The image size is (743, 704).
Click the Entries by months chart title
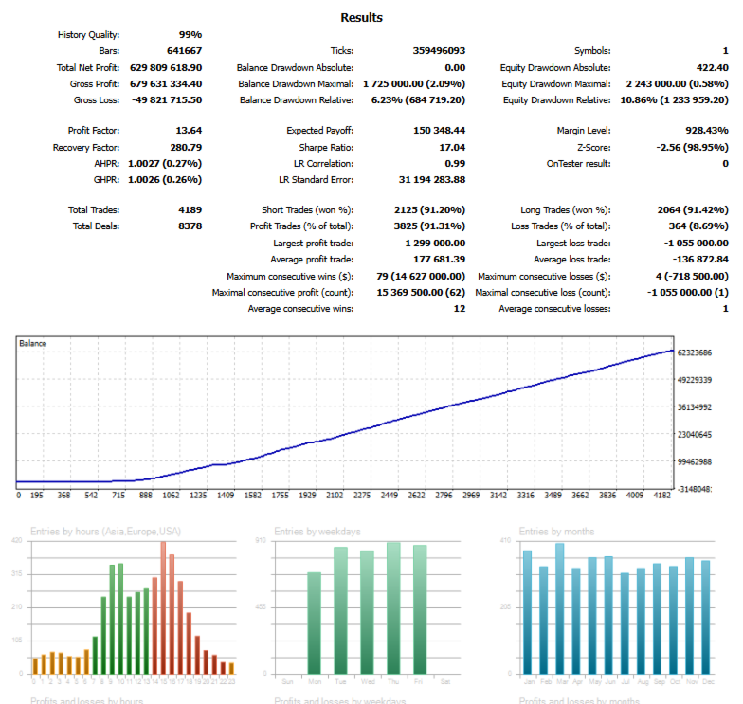click(556, 532)
